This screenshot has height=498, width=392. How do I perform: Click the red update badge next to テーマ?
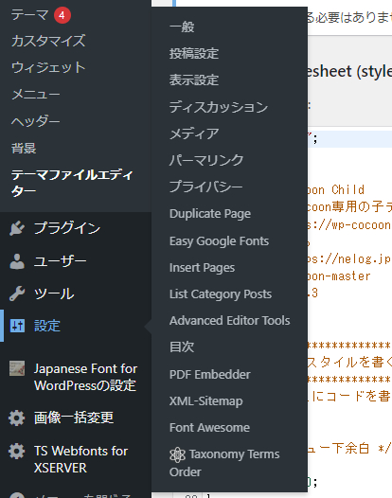pyautogui.click(x=62, y=15)
